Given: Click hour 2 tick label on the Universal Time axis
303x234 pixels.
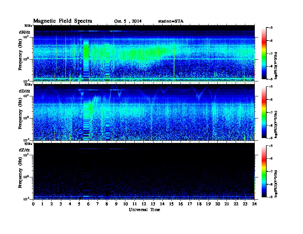Looking at the screenshot, I should pyautogui.click(x=52, y=204).
